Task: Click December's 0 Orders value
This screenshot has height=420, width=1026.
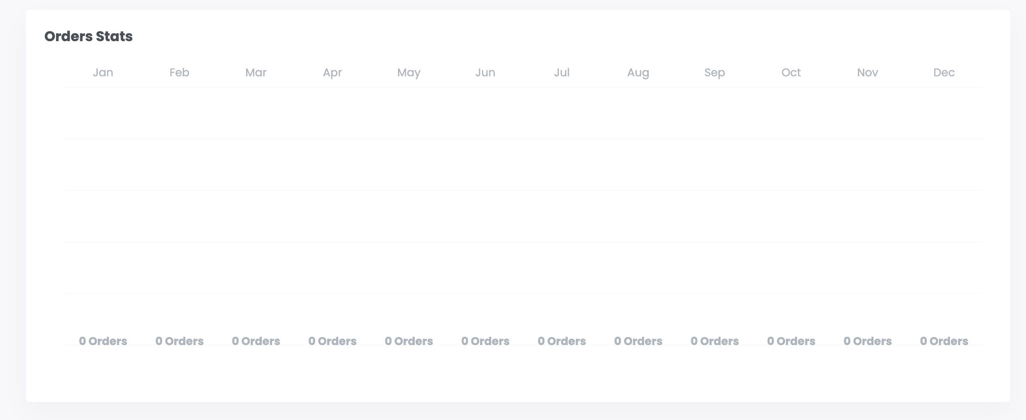Action: pyautogui.click(x=944, y=341)
